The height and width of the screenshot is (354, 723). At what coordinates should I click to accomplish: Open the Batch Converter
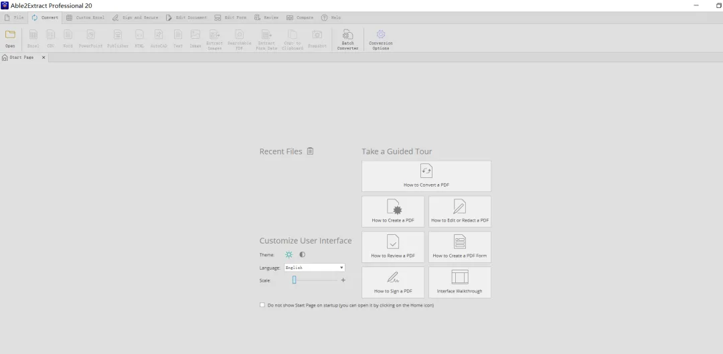pyautogui.click(x=347, y=39)
